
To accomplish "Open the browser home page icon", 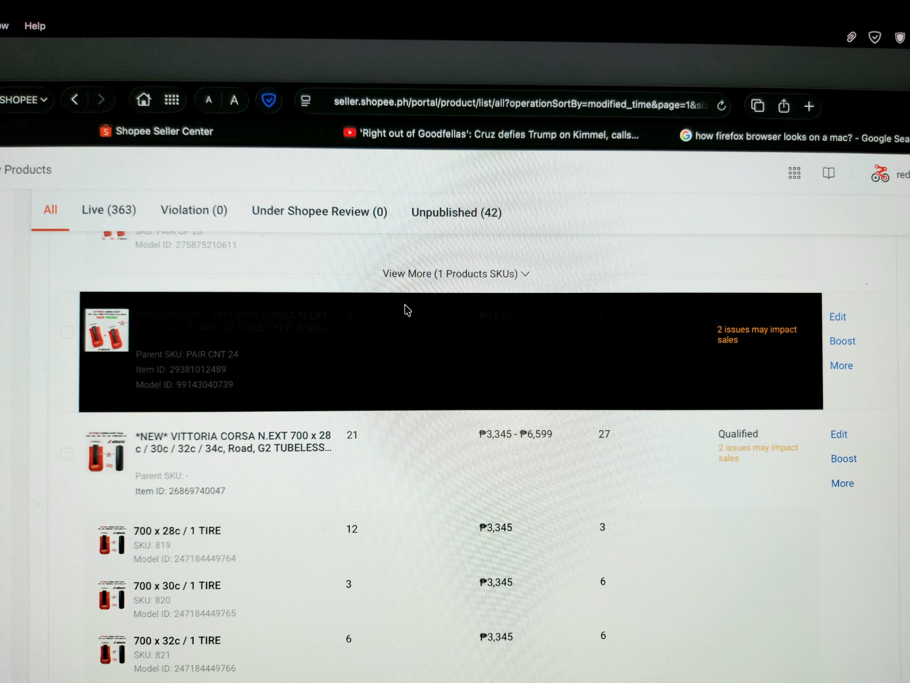I will tap(144, 100).
